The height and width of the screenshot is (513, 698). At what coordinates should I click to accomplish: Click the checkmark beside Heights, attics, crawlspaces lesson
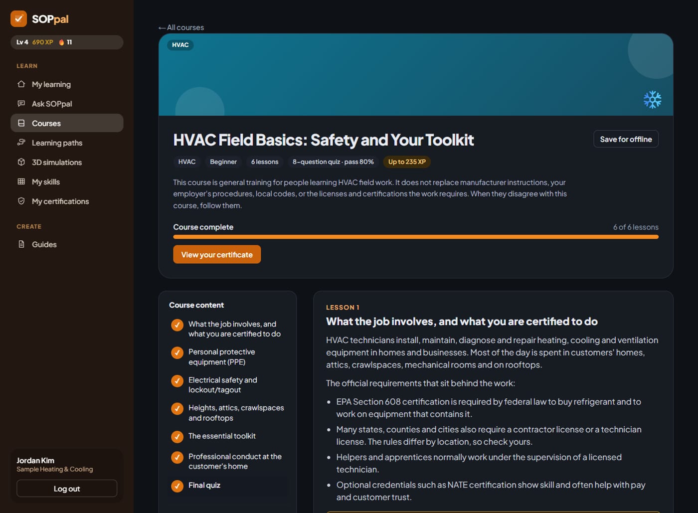pyautogui.click(x=177, y=409)
